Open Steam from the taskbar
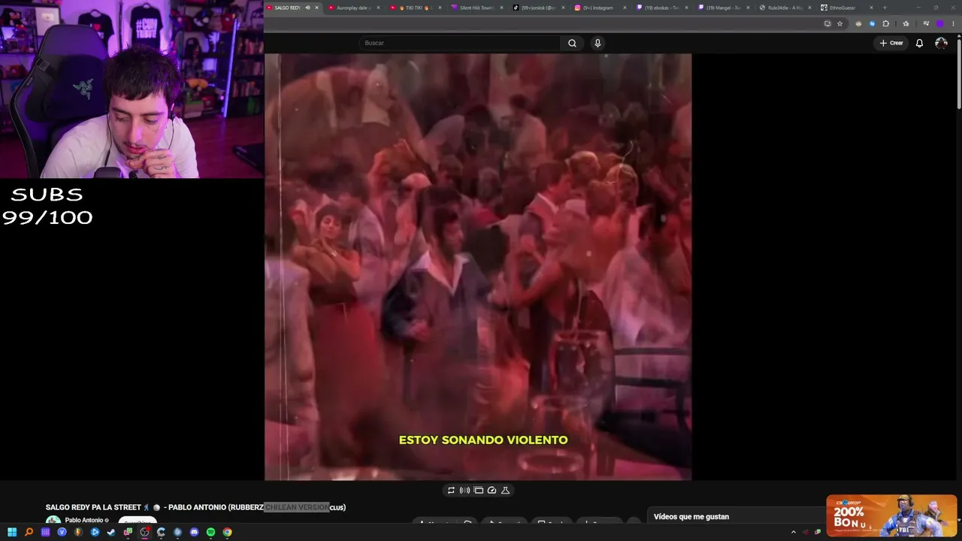The image size is (962, 541). point(111,532)
